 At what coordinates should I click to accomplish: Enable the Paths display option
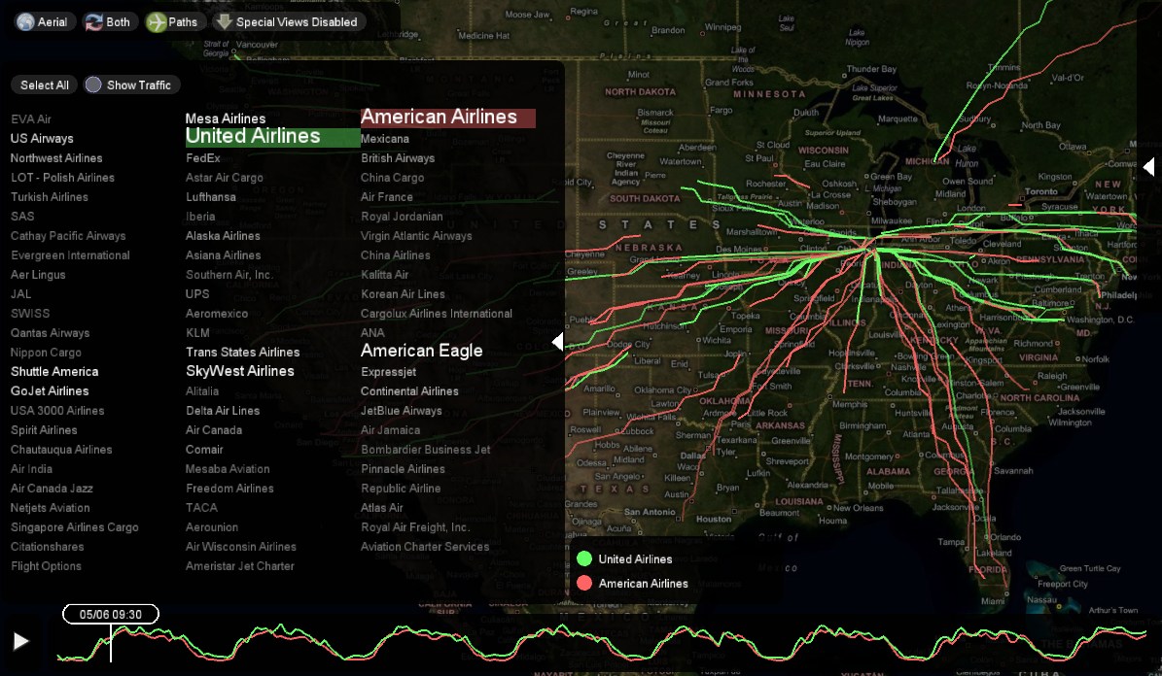click(173, 22)
